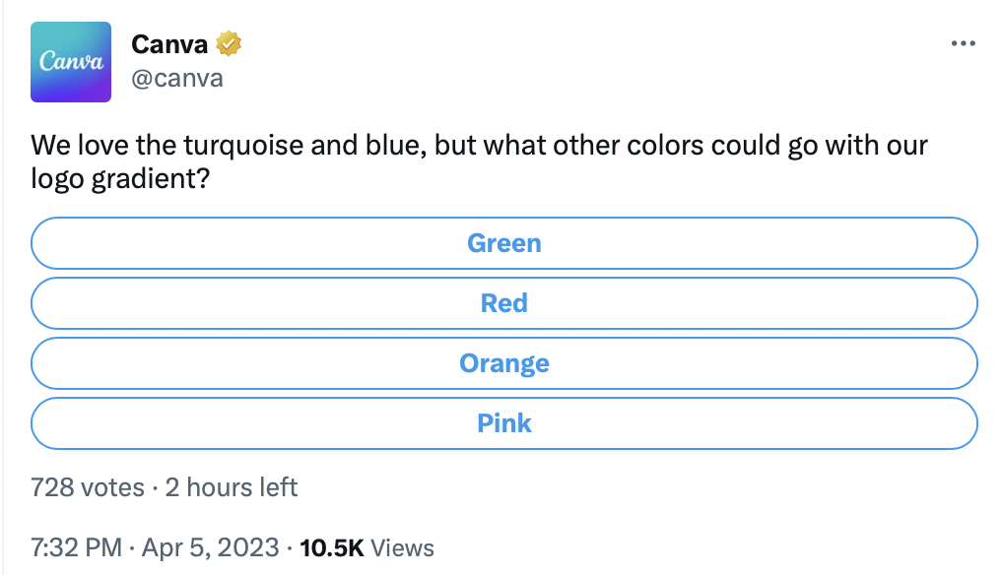Click the Views label

(402, 548)
